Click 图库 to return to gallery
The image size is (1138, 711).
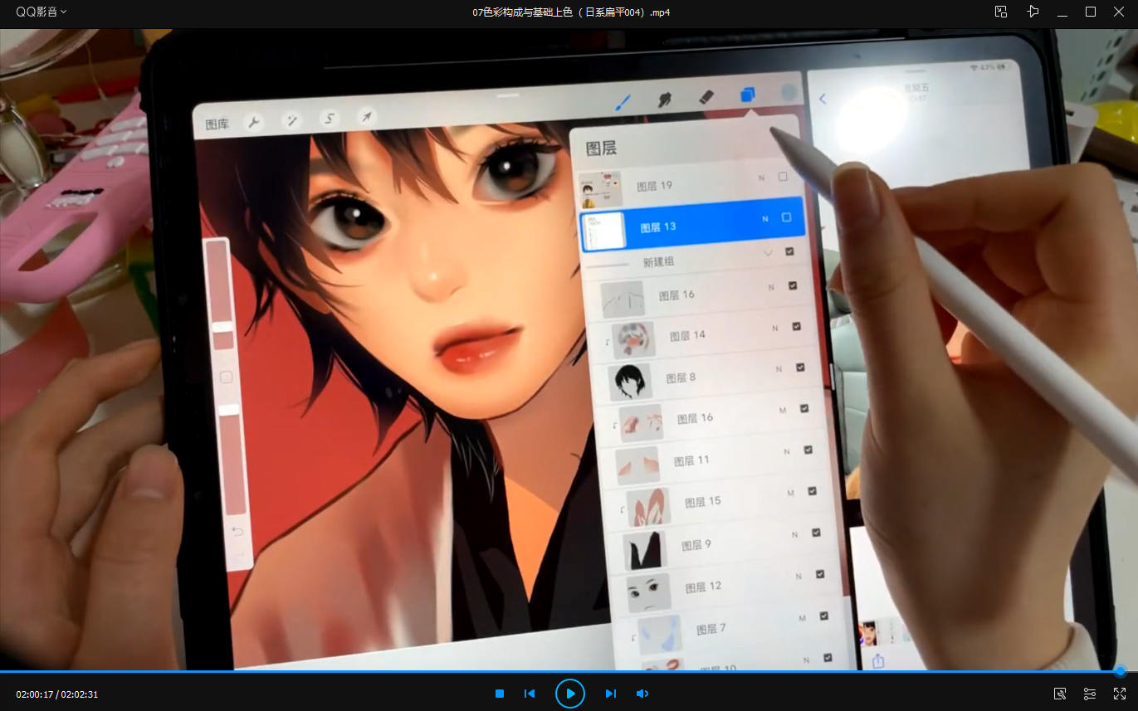[217, 124]
